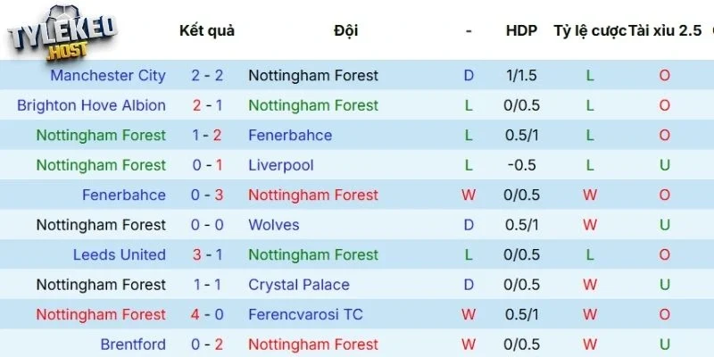Click the TYLEKEO.HOST logo
This screenshot has width=714, height=357.
coord(62,37)
